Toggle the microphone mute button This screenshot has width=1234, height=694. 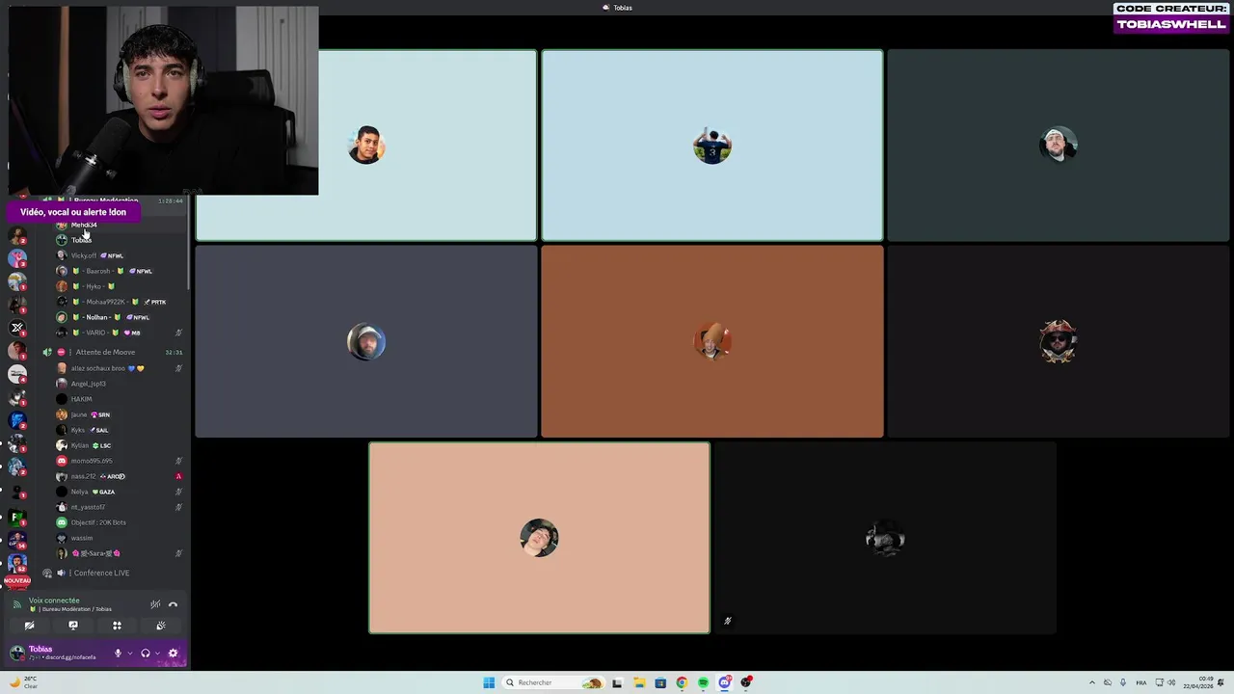click(x=118, y=653)
